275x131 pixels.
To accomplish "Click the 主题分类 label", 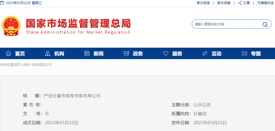I will pos(181,105).
